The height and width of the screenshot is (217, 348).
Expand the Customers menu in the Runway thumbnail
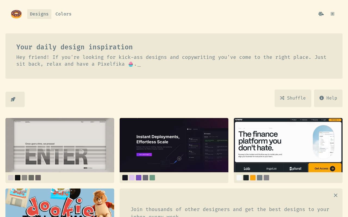coord(304,120)
